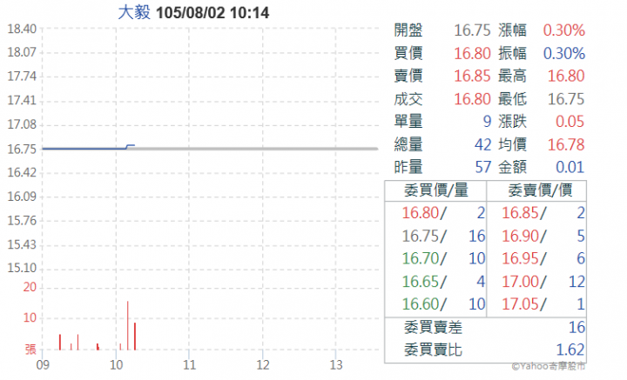The height and width of the screenshot is (380, 627).
Task: Click the 漲幅 percentage value
Action: coord(564,30)
